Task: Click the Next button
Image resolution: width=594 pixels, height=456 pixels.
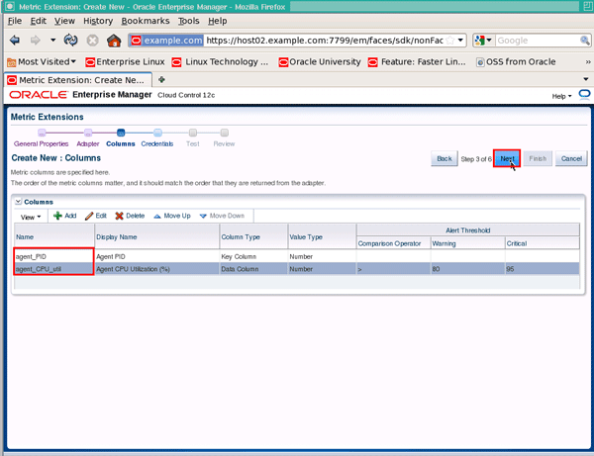Action: tap(507, 158)
